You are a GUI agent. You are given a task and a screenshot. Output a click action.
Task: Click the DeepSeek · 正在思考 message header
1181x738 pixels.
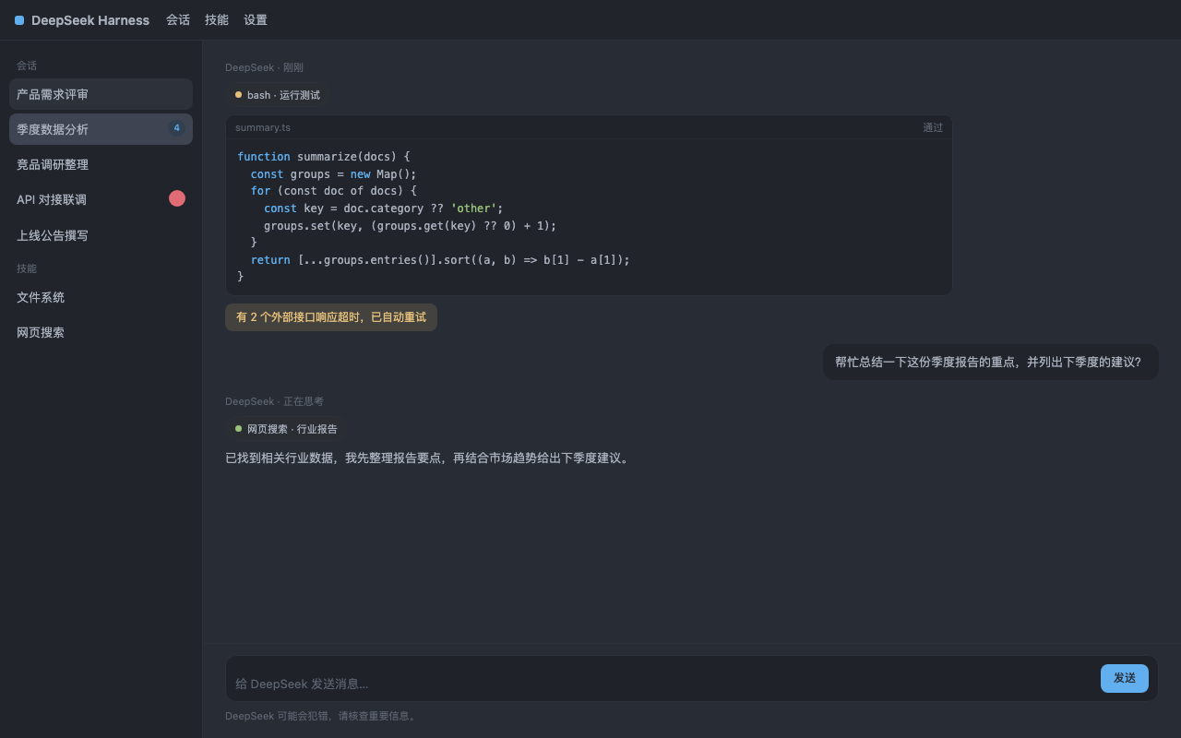pos(274,401)
